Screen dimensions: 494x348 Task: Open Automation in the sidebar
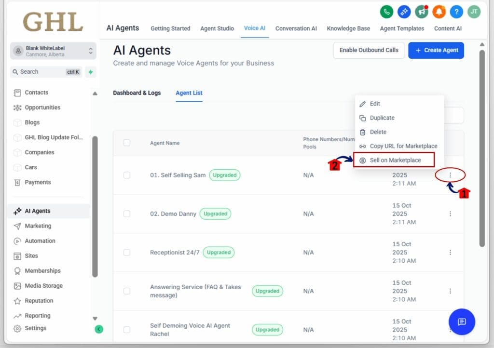tap(40, 241)
